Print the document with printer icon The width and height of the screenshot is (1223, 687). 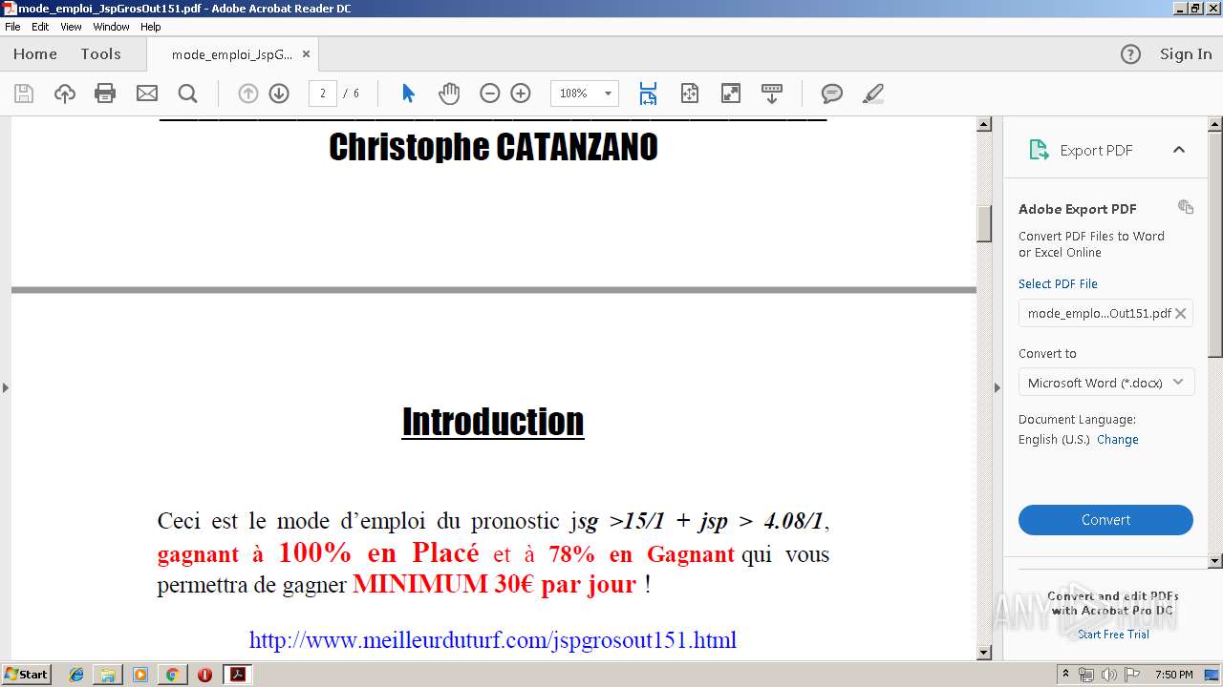click(105, 94)
